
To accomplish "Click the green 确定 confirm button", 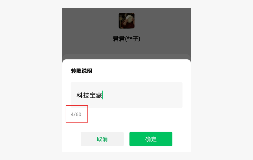I will 151,139.
